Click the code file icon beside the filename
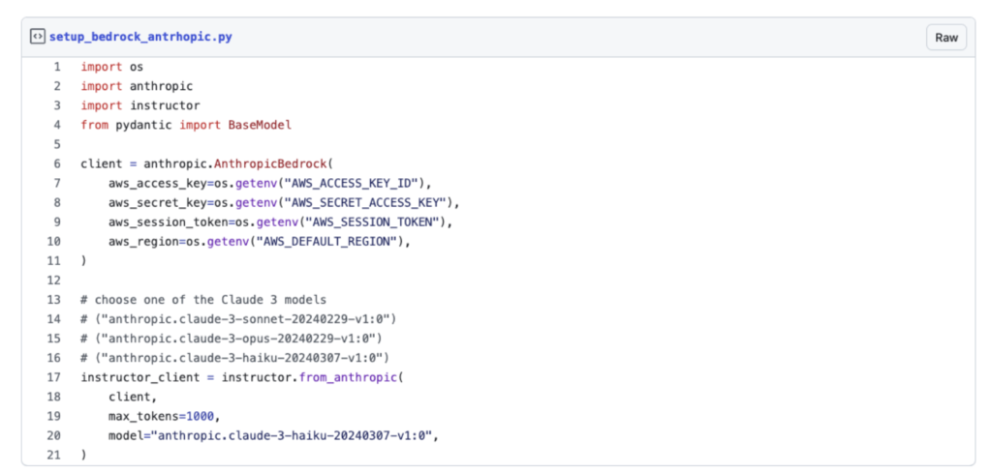The width and height of the screenshot is (992, 473). pos(37,38)
